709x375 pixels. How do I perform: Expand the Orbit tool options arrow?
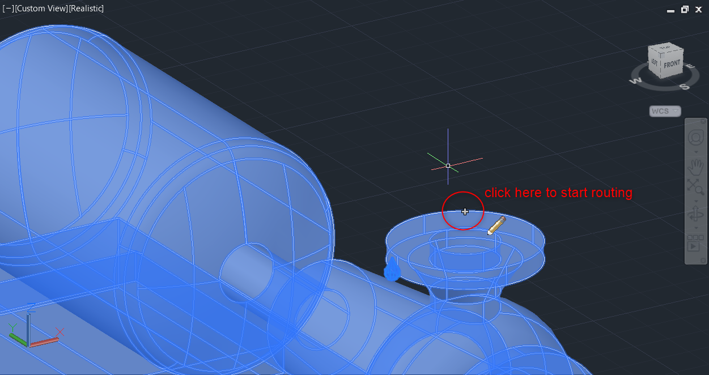pos(695,229)
